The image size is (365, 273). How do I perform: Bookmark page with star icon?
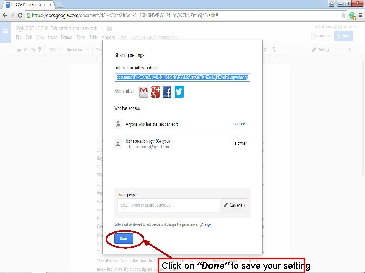coord(343,15)
